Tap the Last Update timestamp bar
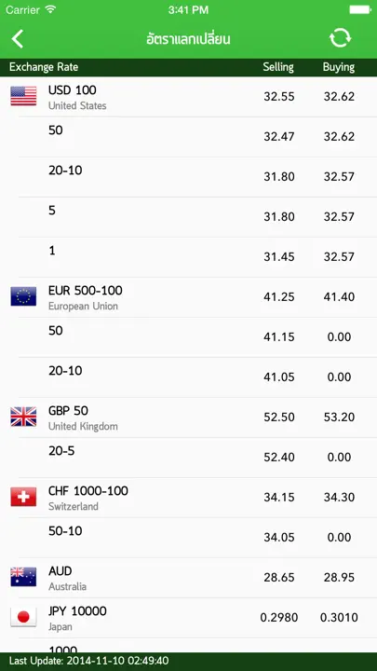Image resolution: width=377 pixels, height=671 pixels. point(188,661)
